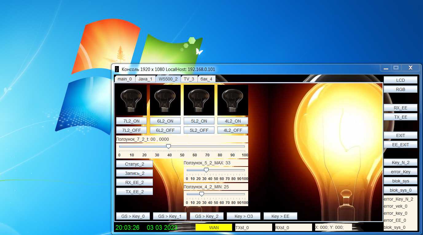Click the light bulb image above 6L2_ON

[x=165, y=100]
